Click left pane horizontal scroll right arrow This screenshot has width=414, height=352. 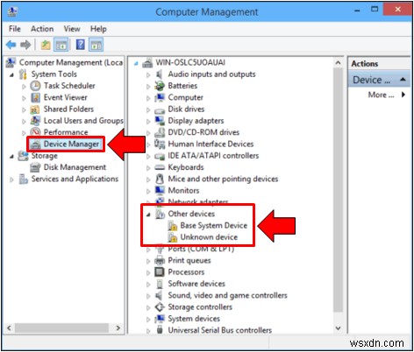pos(118,327)
